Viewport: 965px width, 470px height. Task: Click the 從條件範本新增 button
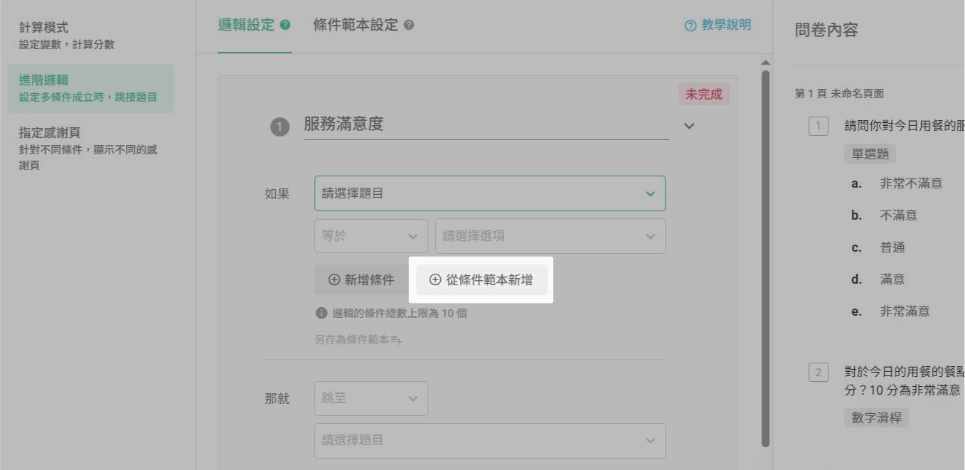pyautogui.click(x=481, y=280)
